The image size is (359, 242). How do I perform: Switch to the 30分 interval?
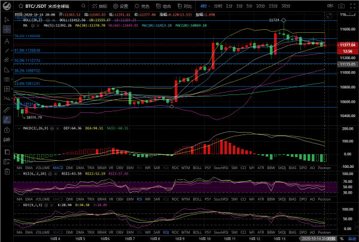(286, 6)
